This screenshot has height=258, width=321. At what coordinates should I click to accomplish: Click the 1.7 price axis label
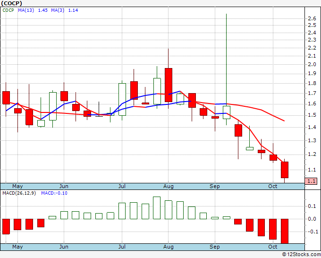tap(312, 94)
